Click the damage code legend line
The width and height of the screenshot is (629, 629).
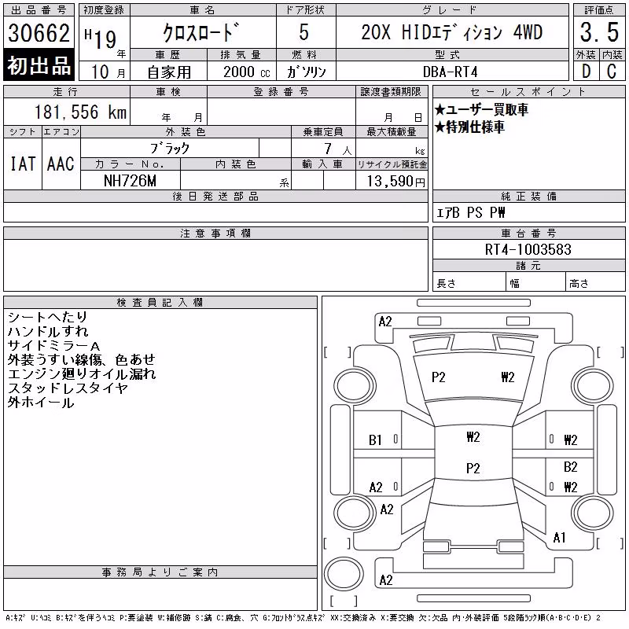pos(303,618)
